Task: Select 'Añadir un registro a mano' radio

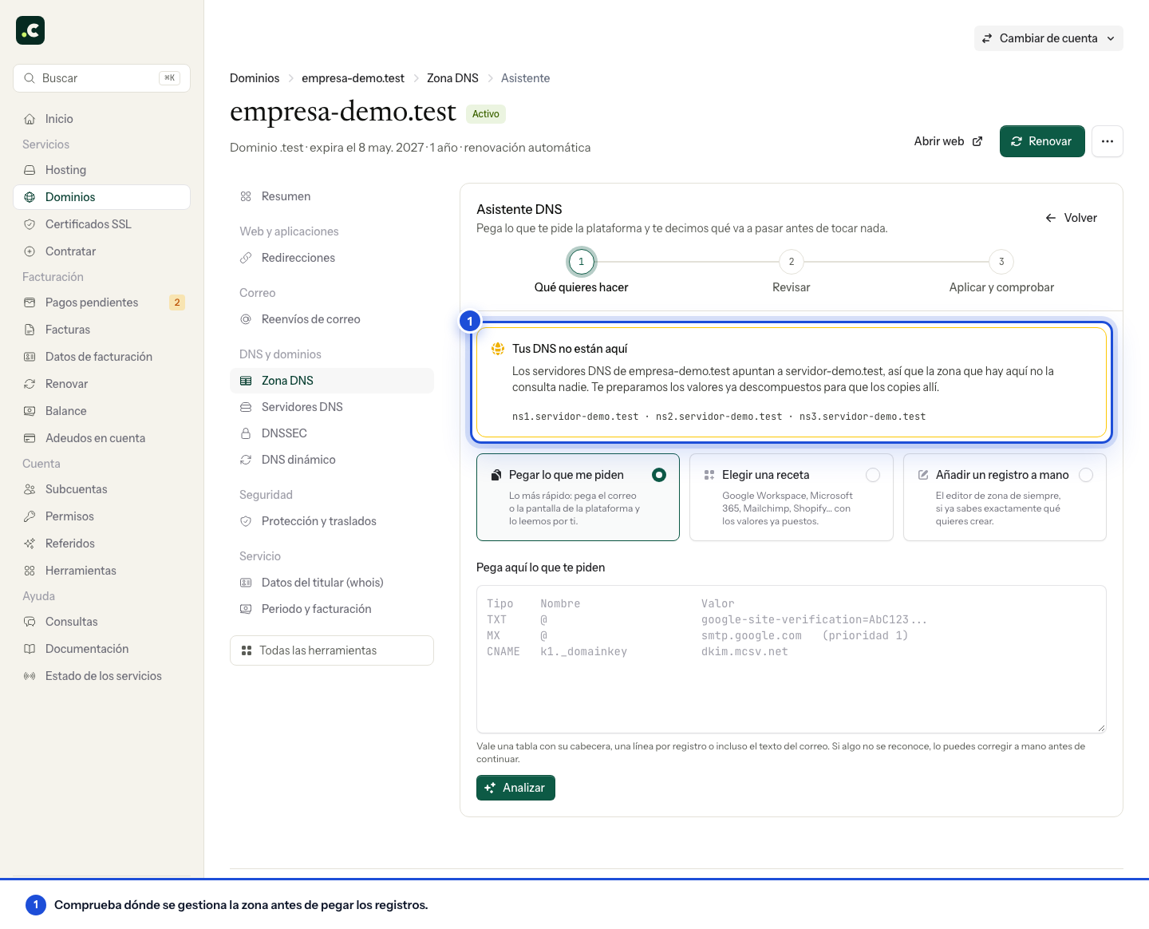Action: [x=1086, y=475]
